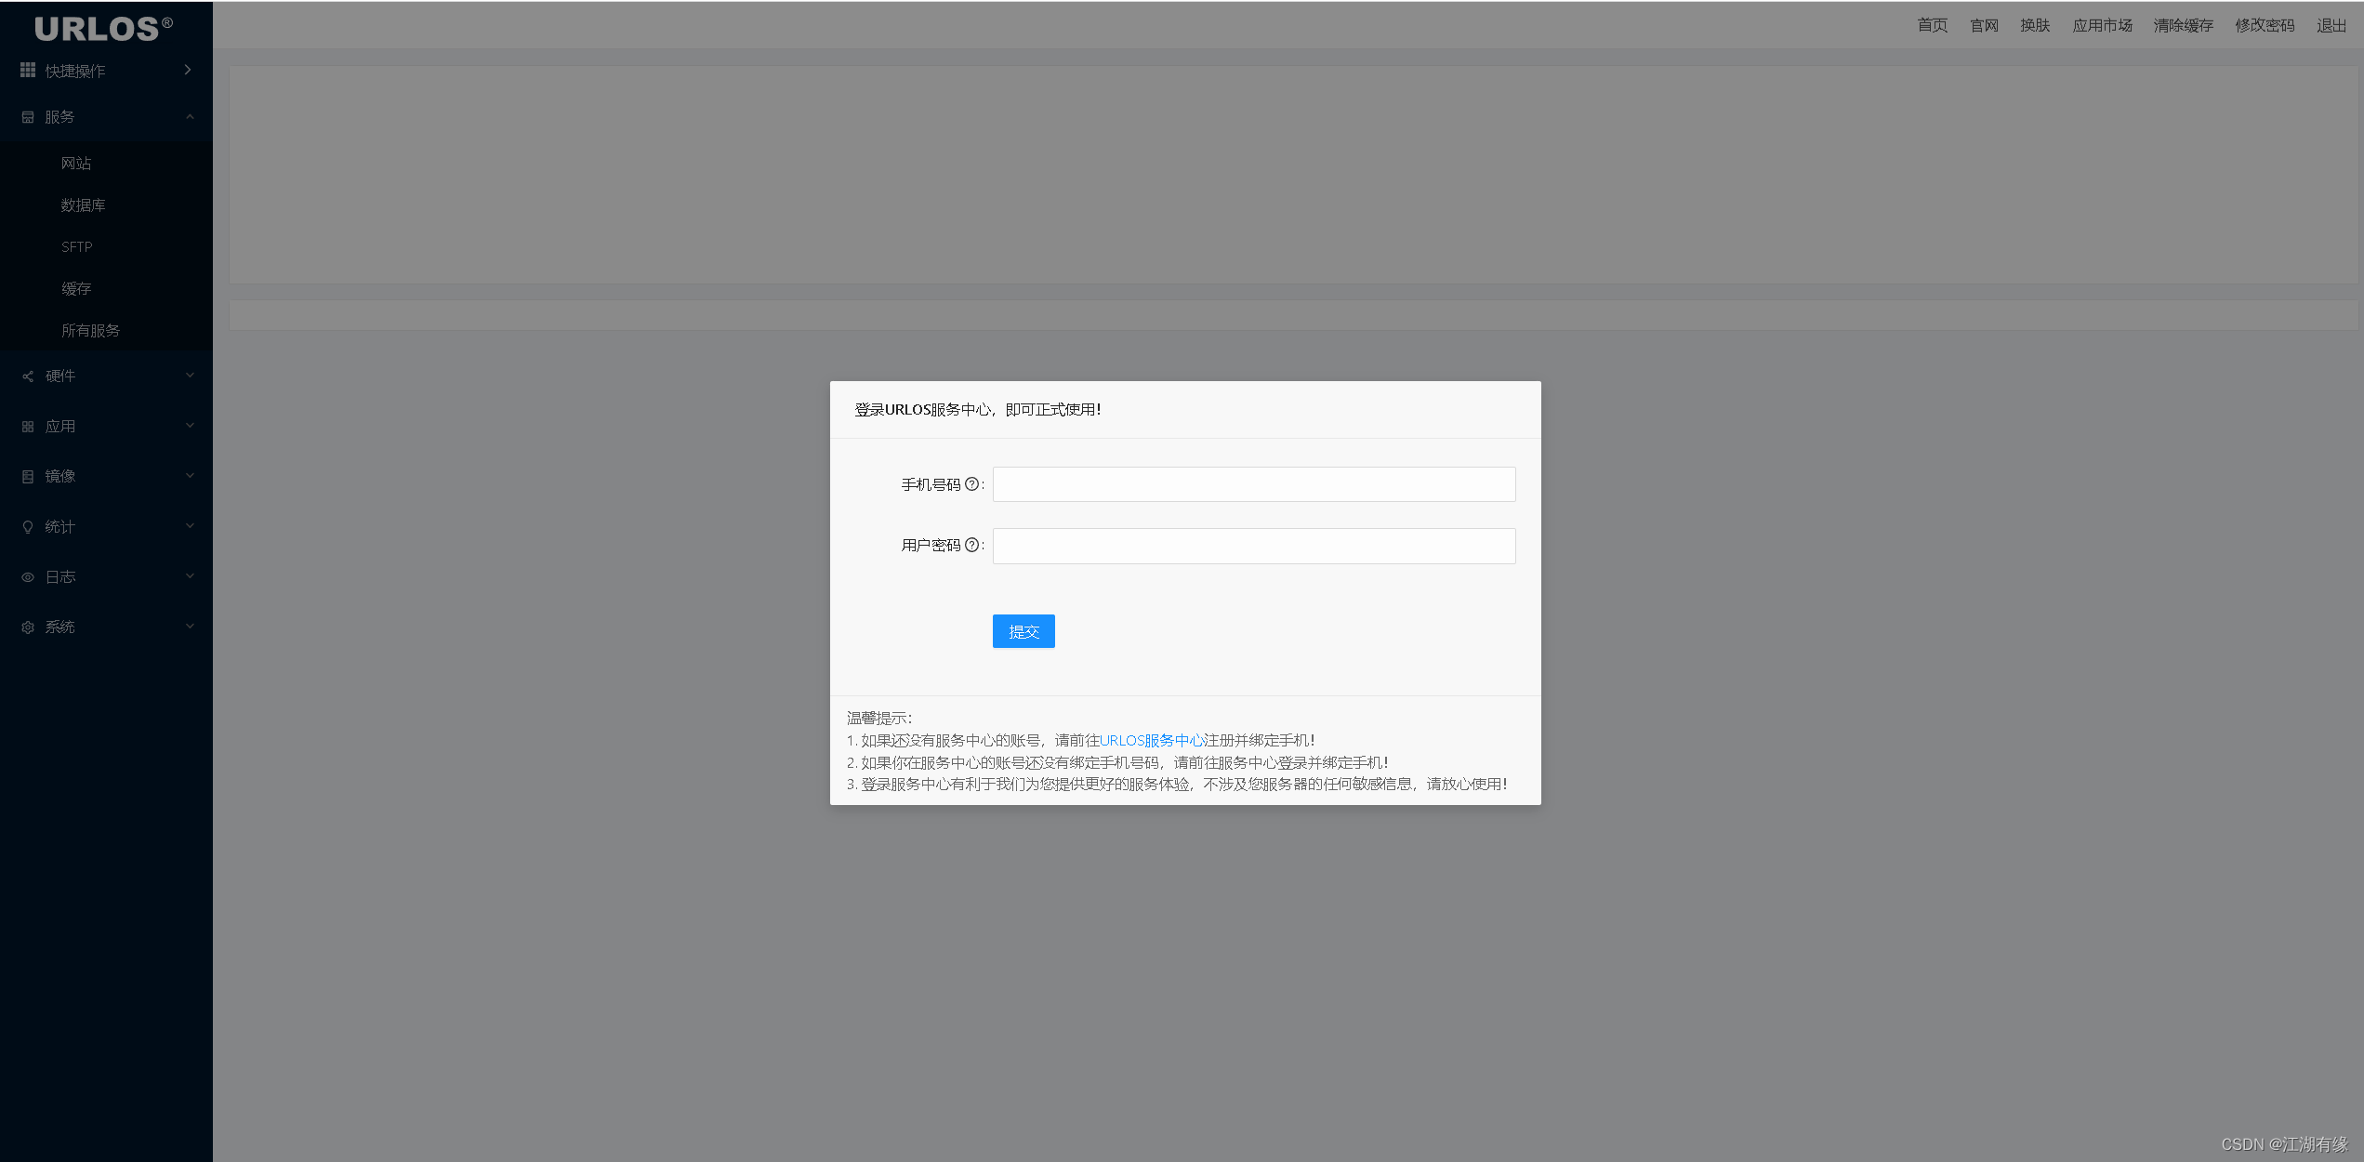Click the help icon beside 手机号码

tap(972, 483)
